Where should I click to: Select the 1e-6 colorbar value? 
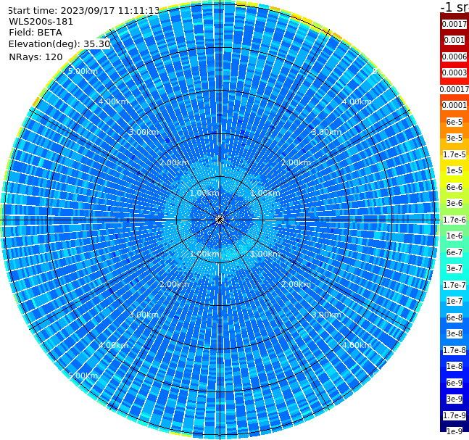coord(455,236)
